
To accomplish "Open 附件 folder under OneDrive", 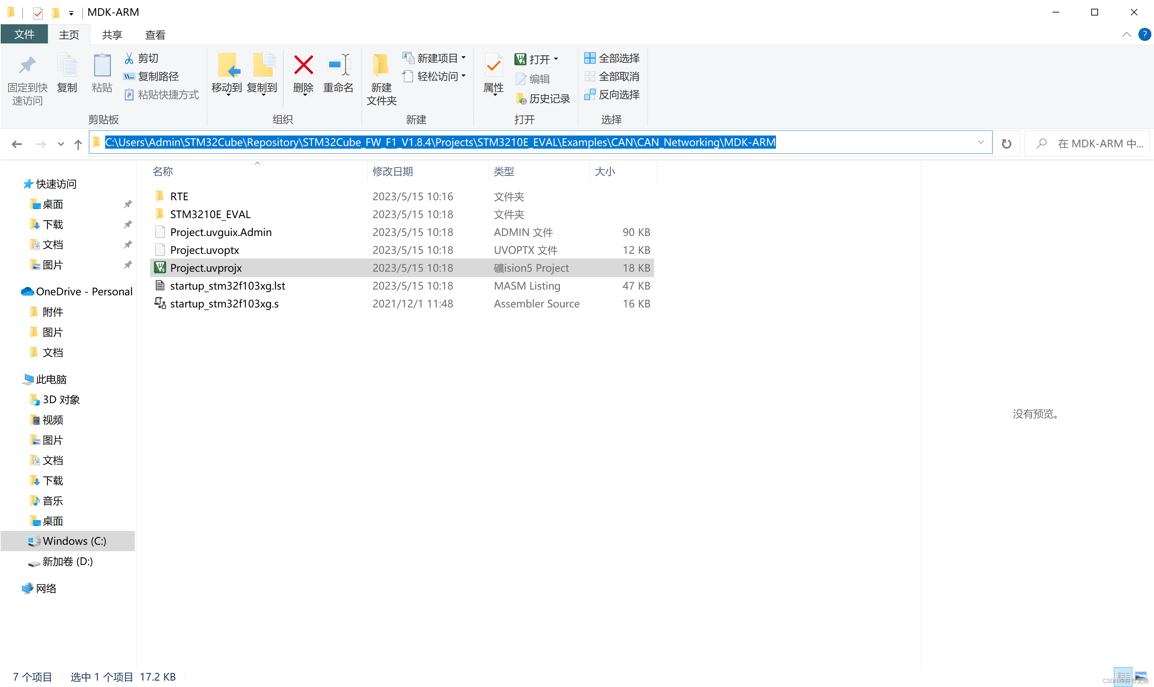I will point(47,311).
